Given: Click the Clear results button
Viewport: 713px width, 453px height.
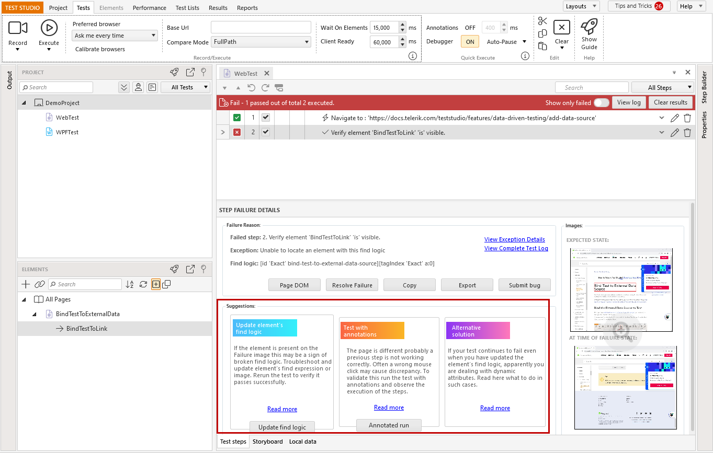Looking at the screenshot, I should pos(671,102).
